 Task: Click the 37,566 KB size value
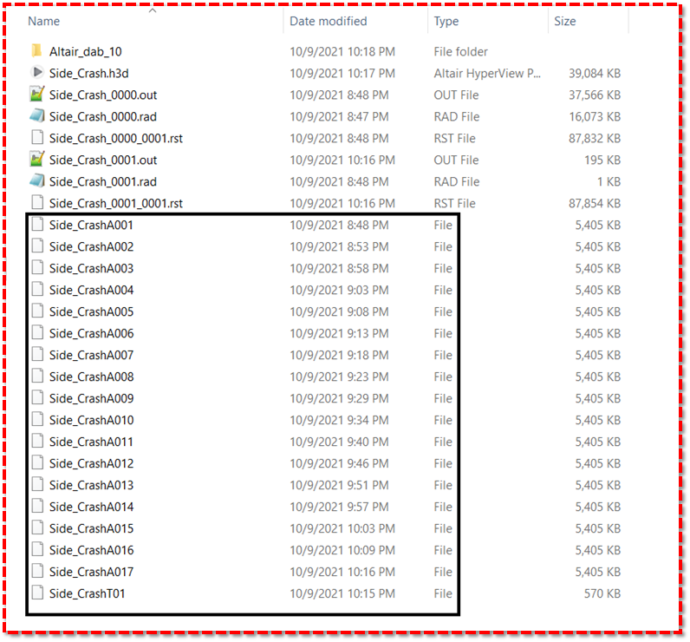594,95
